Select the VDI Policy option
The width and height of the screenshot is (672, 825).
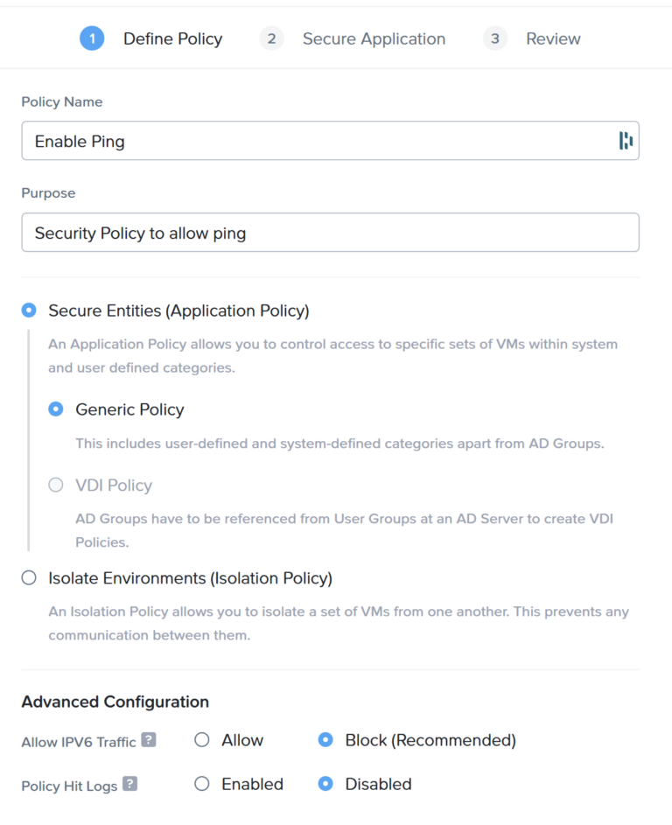55,486
